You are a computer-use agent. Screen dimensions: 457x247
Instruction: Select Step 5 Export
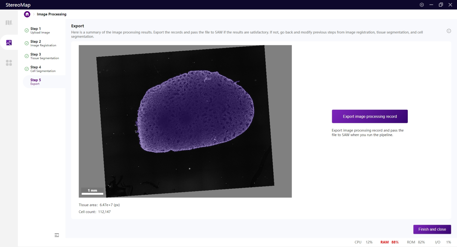(x=35, y=82)
